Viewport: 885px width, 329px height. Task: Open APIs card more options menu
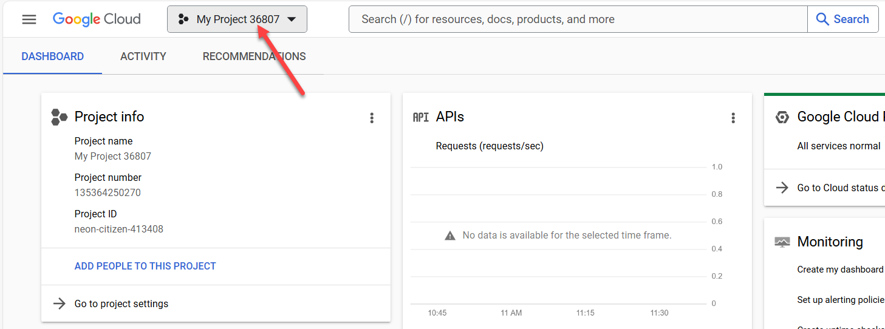[x=733, y=118]
